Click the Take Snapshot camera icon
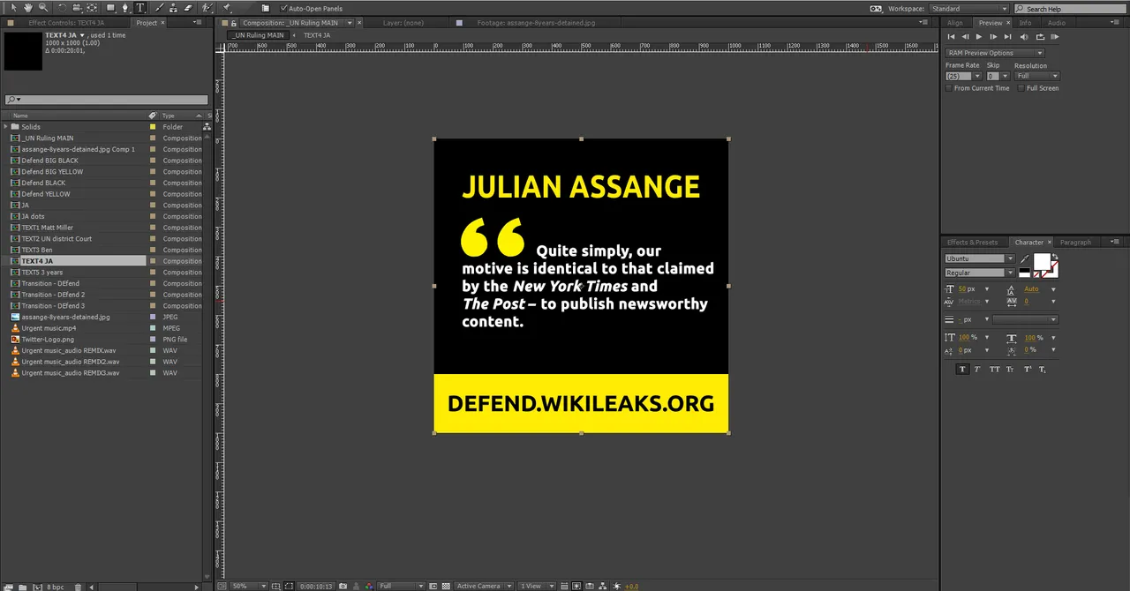The height and width of the screenshot is (591, 1130). coord(343,586)
